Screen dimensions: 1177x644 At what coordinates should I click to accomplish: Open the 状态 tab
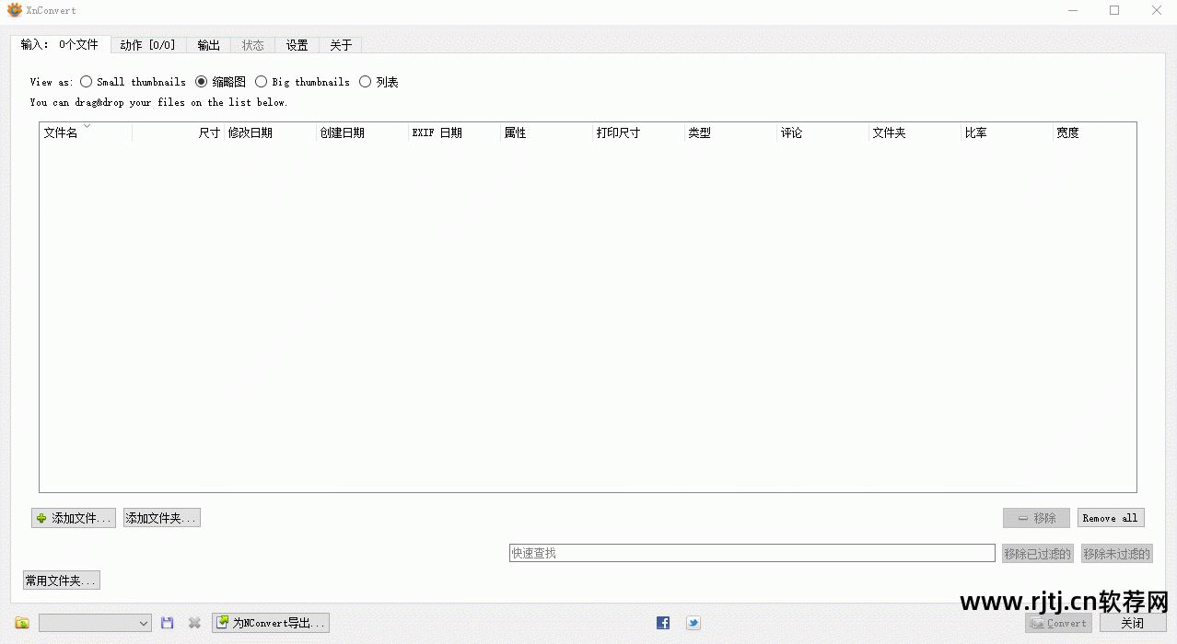(x=253, y=45)
